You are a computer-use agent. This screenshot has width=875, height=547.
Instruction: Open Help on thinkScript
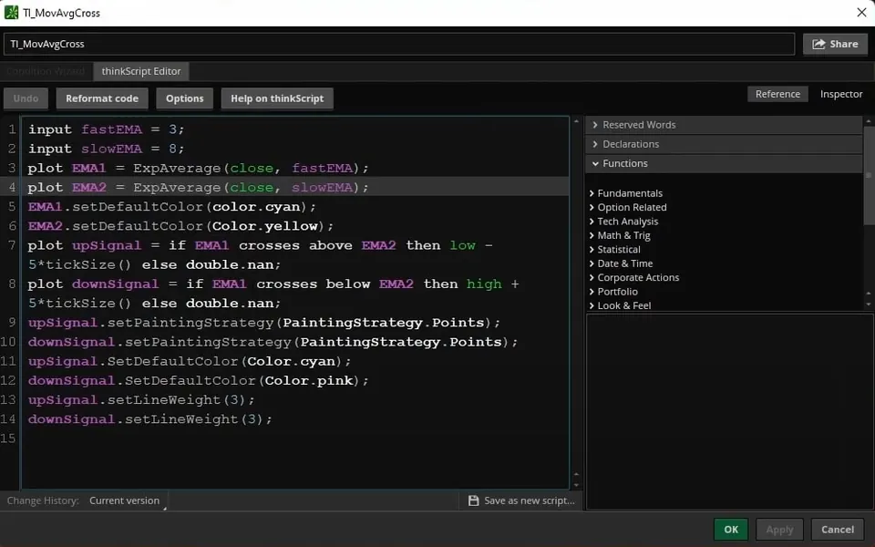(277, 98)
